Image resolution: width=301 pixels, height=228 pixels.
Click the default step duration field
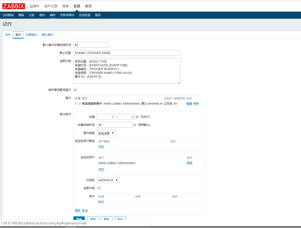pyautogui.click(x=91, y=45)
